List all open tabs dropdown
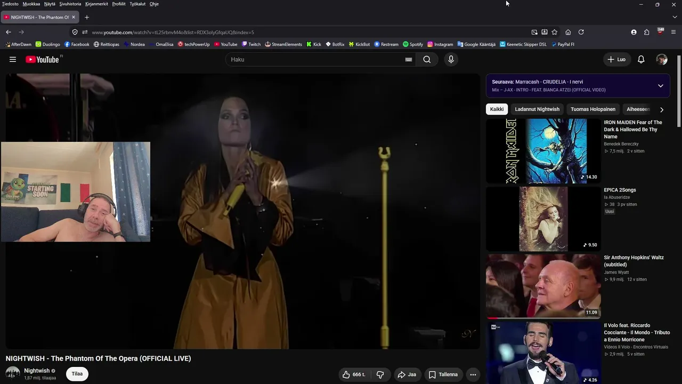This screenshot has height=384, width=682. point(675,17)
